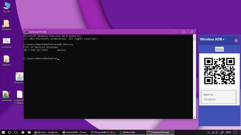Open the database folder icon
Image resolution: width=241 pixels, height=135 pixels.
tap(6, 59)
